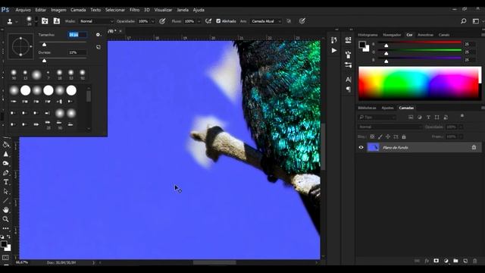Image resolution: width=485 pixels, height=273 pixels.
Task: Click the Tamanho size input field
Action: [x=77, y=35]
